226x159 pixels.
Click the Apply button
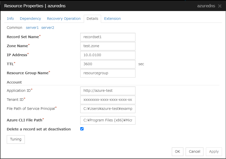[x=214, y=151]
